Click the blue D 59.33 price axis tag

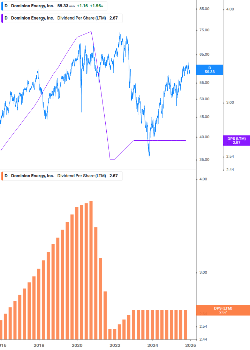click(210, 70)
